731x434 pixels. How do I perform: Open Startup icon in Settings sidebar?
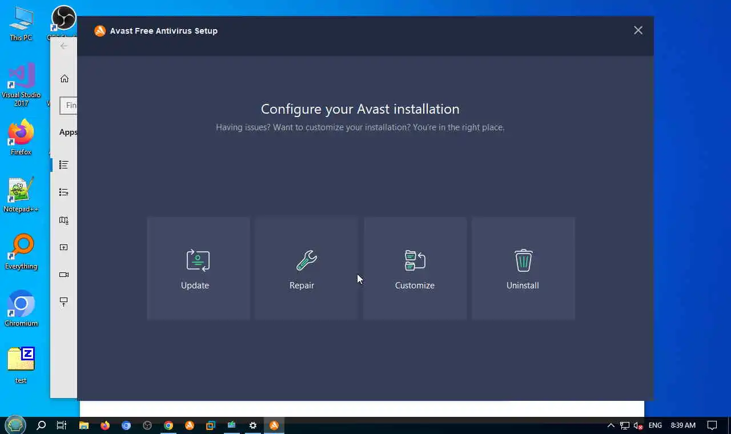click(x=63, y=302)
